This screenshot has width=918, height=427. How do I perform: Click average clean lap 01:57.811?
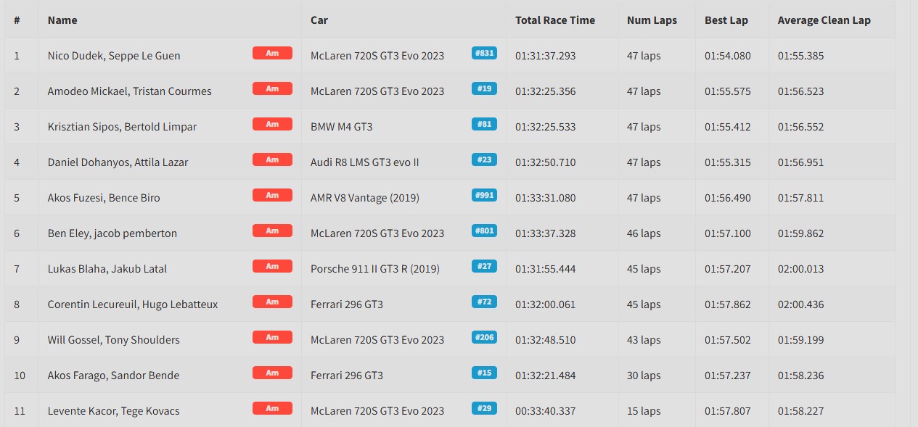[801, 198]
